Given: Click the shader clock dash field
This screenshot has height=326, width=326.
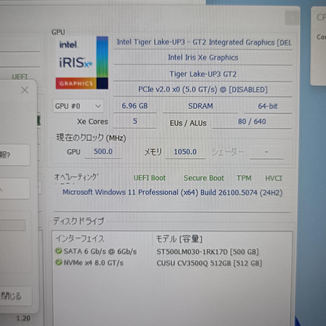Looking at the screenshot, I should [266, 152].
